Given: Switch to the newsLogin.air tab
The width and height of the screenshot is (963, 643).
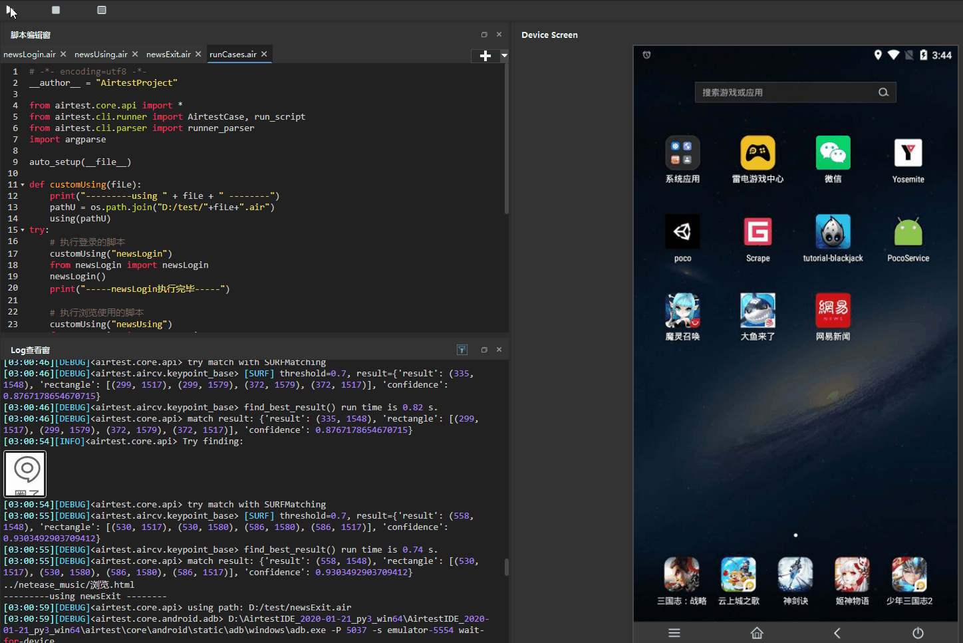Looking at the screenshot, I should tap(29, 55).
